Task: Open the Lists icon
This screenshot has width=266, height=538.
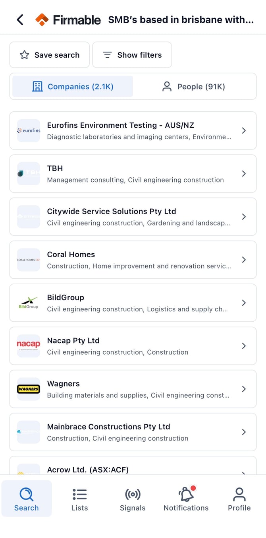Action: tap(79, 494)
